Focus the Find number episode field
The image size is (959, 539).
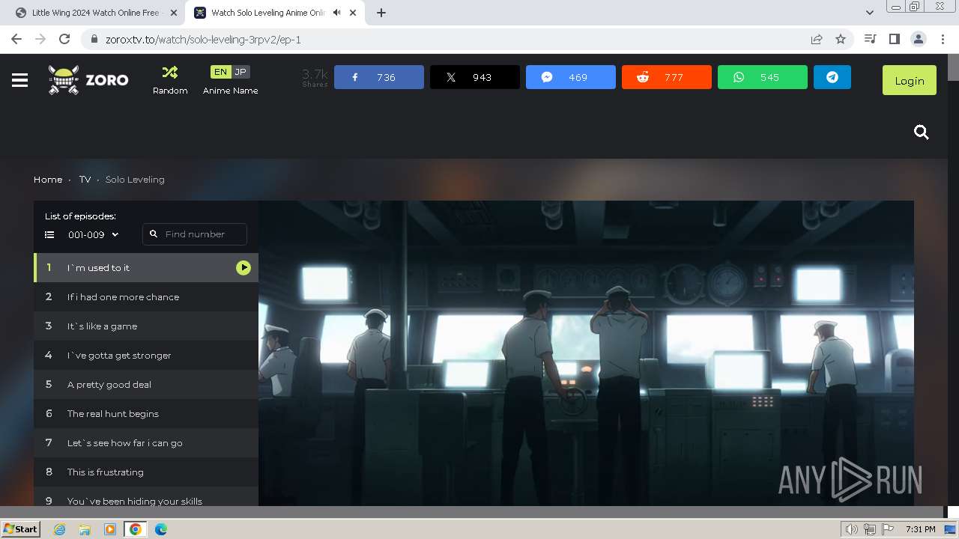click(195, 234)
